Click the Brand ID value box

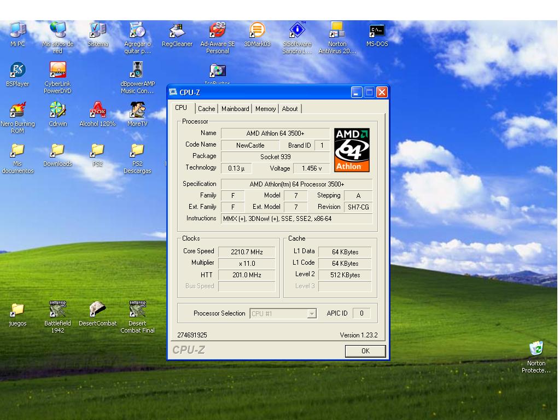[x=322, y=145]
